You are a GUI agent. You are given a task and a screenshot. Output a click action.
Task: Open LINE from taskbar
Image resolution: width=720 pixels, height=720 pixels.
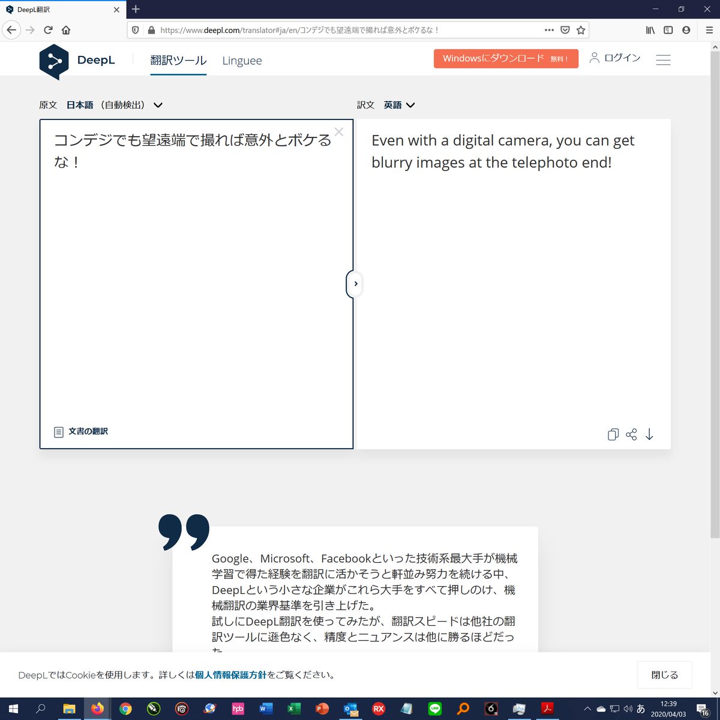click(435, 709)
